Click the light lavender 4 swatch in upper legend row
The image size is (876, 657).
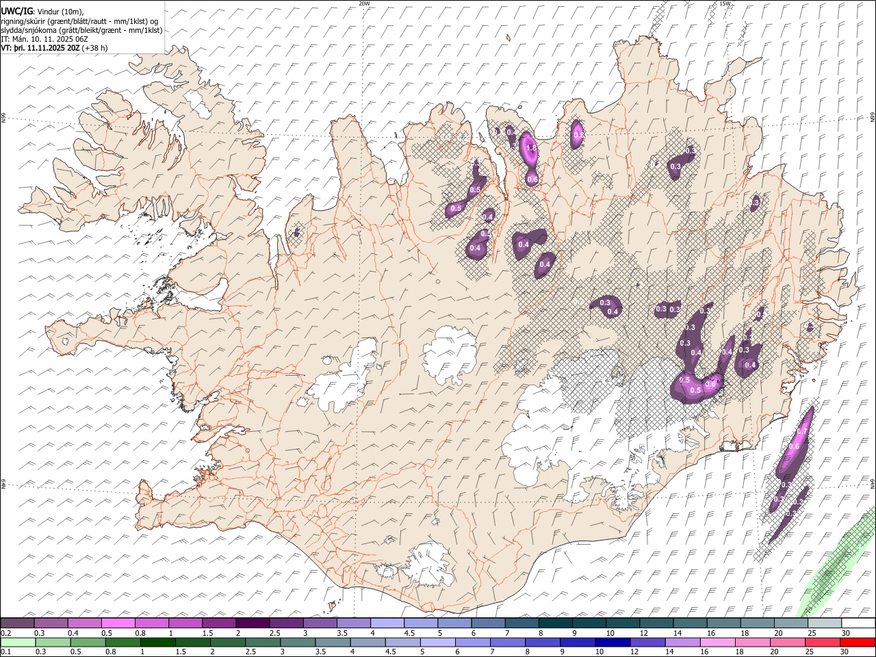tap(387, 623)
